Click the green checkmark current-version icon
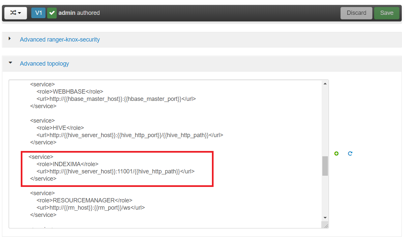 coord(52,13)
